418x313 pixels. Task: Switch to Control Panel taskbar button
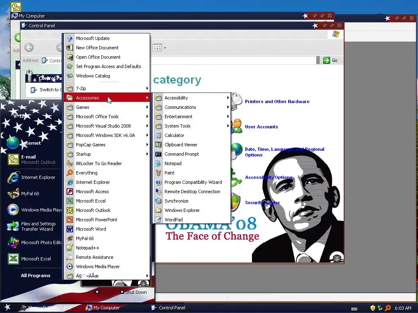[168, 308]
